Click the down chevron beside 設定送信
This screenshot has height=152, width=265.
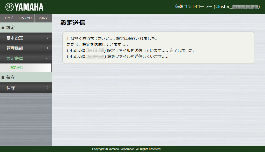point(48,59)
